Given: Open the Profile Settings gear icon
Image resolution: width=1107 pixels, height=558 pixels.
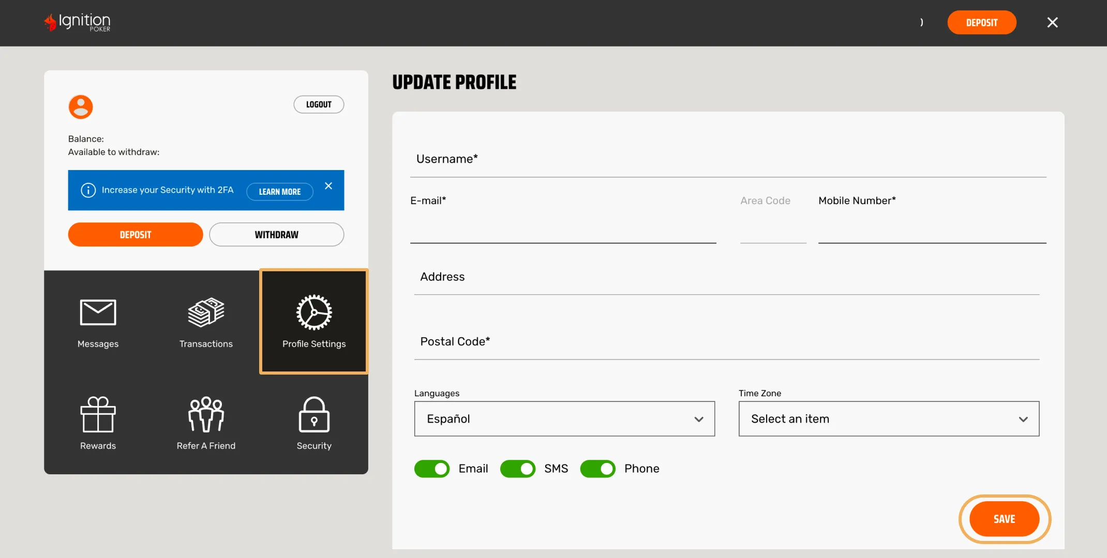Looking at the screenshot, I should [314, 312].
